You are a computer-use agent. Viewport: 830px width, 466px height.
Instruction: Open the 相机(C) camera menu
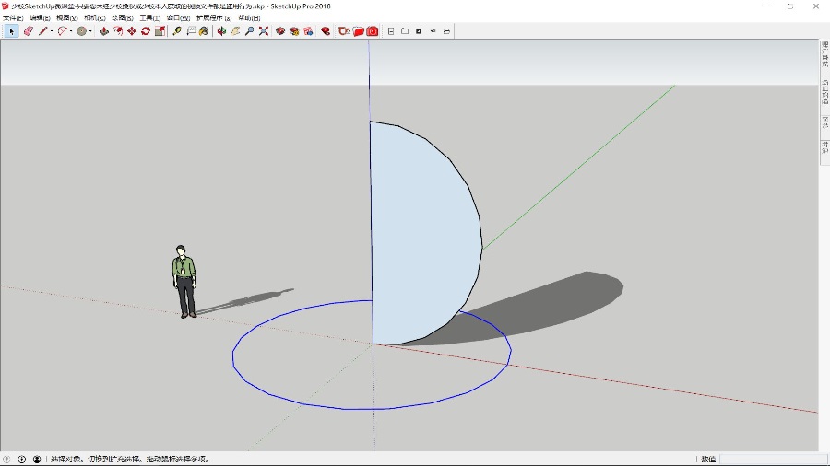(x=94, y=17)
